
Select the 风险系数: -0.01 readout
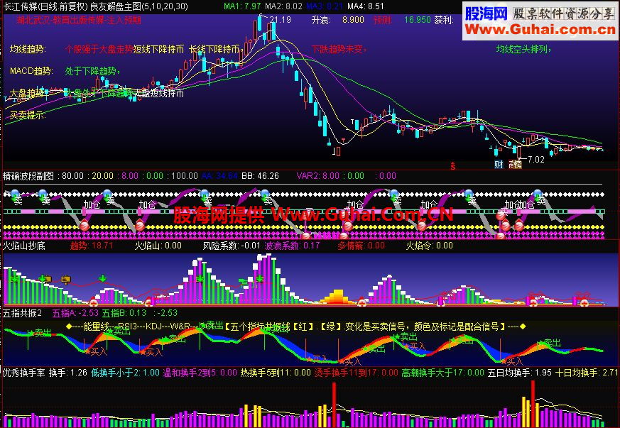[x=232, y=246]
